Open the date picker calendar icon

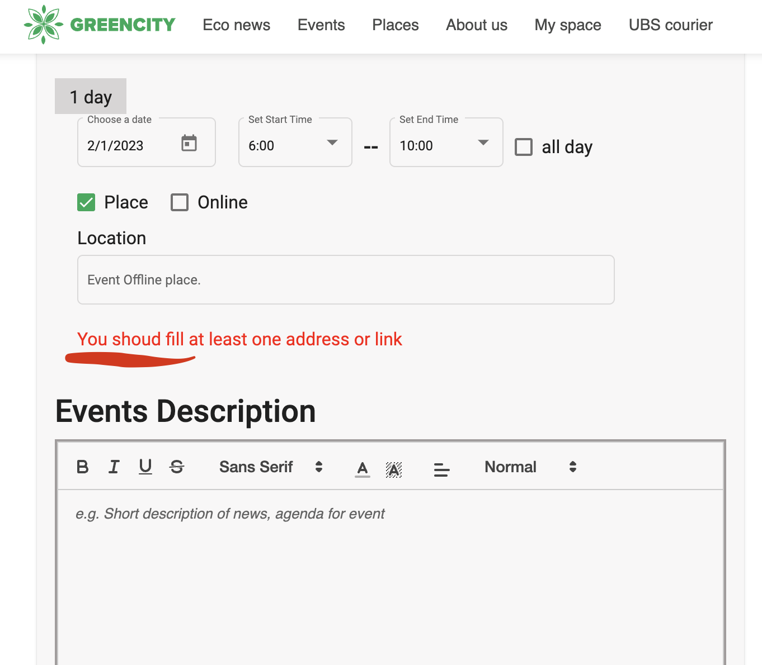coord(189,144)
